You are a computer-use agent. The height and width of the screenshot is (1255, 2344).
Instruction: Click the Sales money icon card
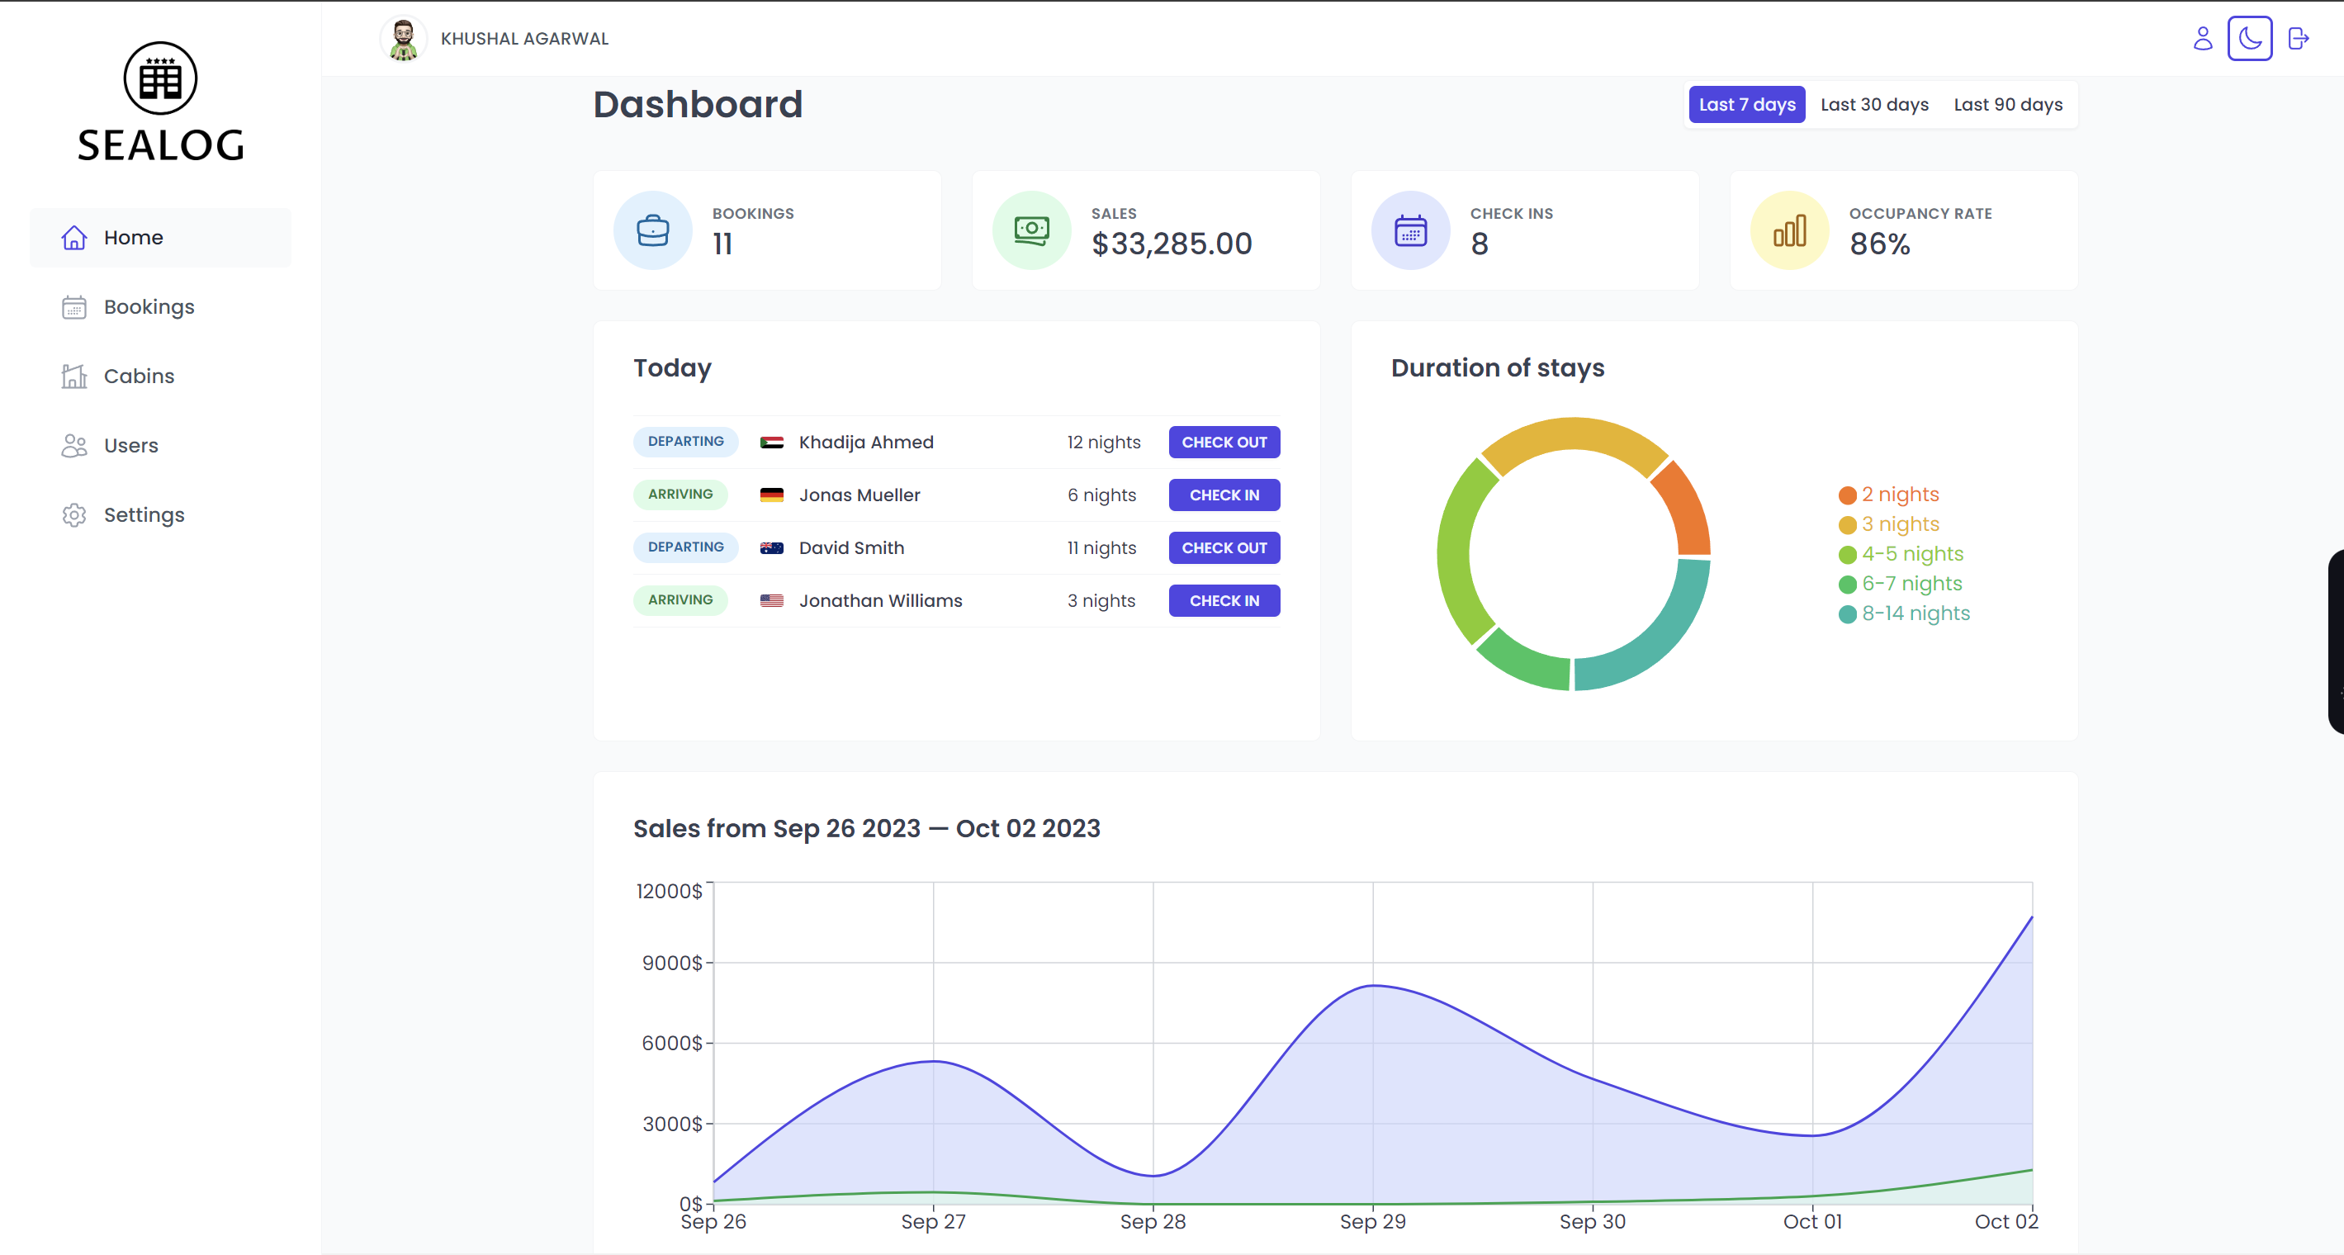click(1031, 230)
